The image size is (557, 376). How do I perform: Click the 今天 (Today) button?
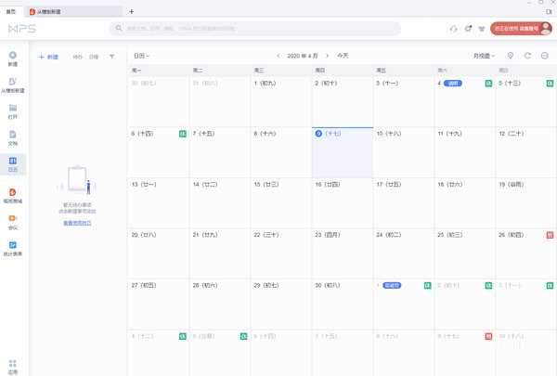pyautogui.click(x=343, y=56)
